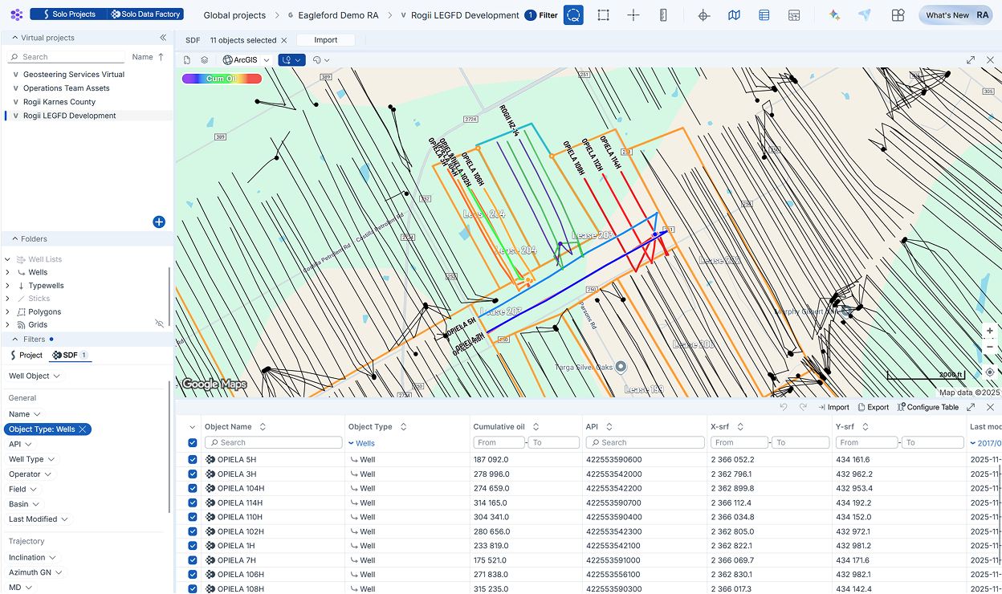This screenshot has height=594, width=1002.
Task: Click the target locator icon in top toolbar
Action: [x=704, y=15]
